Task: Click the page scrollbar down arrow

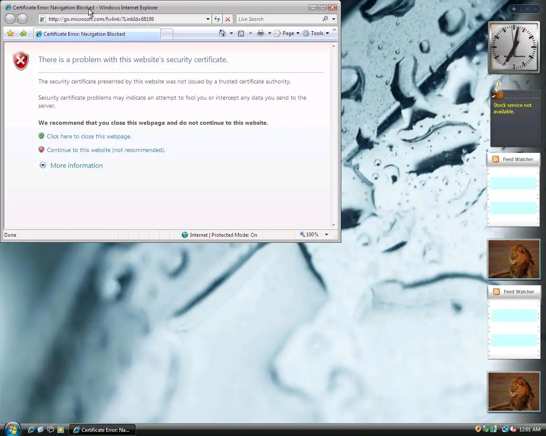Action: tap(334, 225)
